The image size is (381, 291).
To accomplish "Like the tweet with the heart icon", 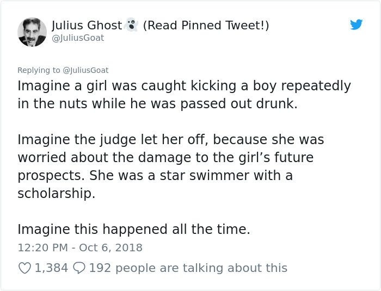I will [24, 268].
